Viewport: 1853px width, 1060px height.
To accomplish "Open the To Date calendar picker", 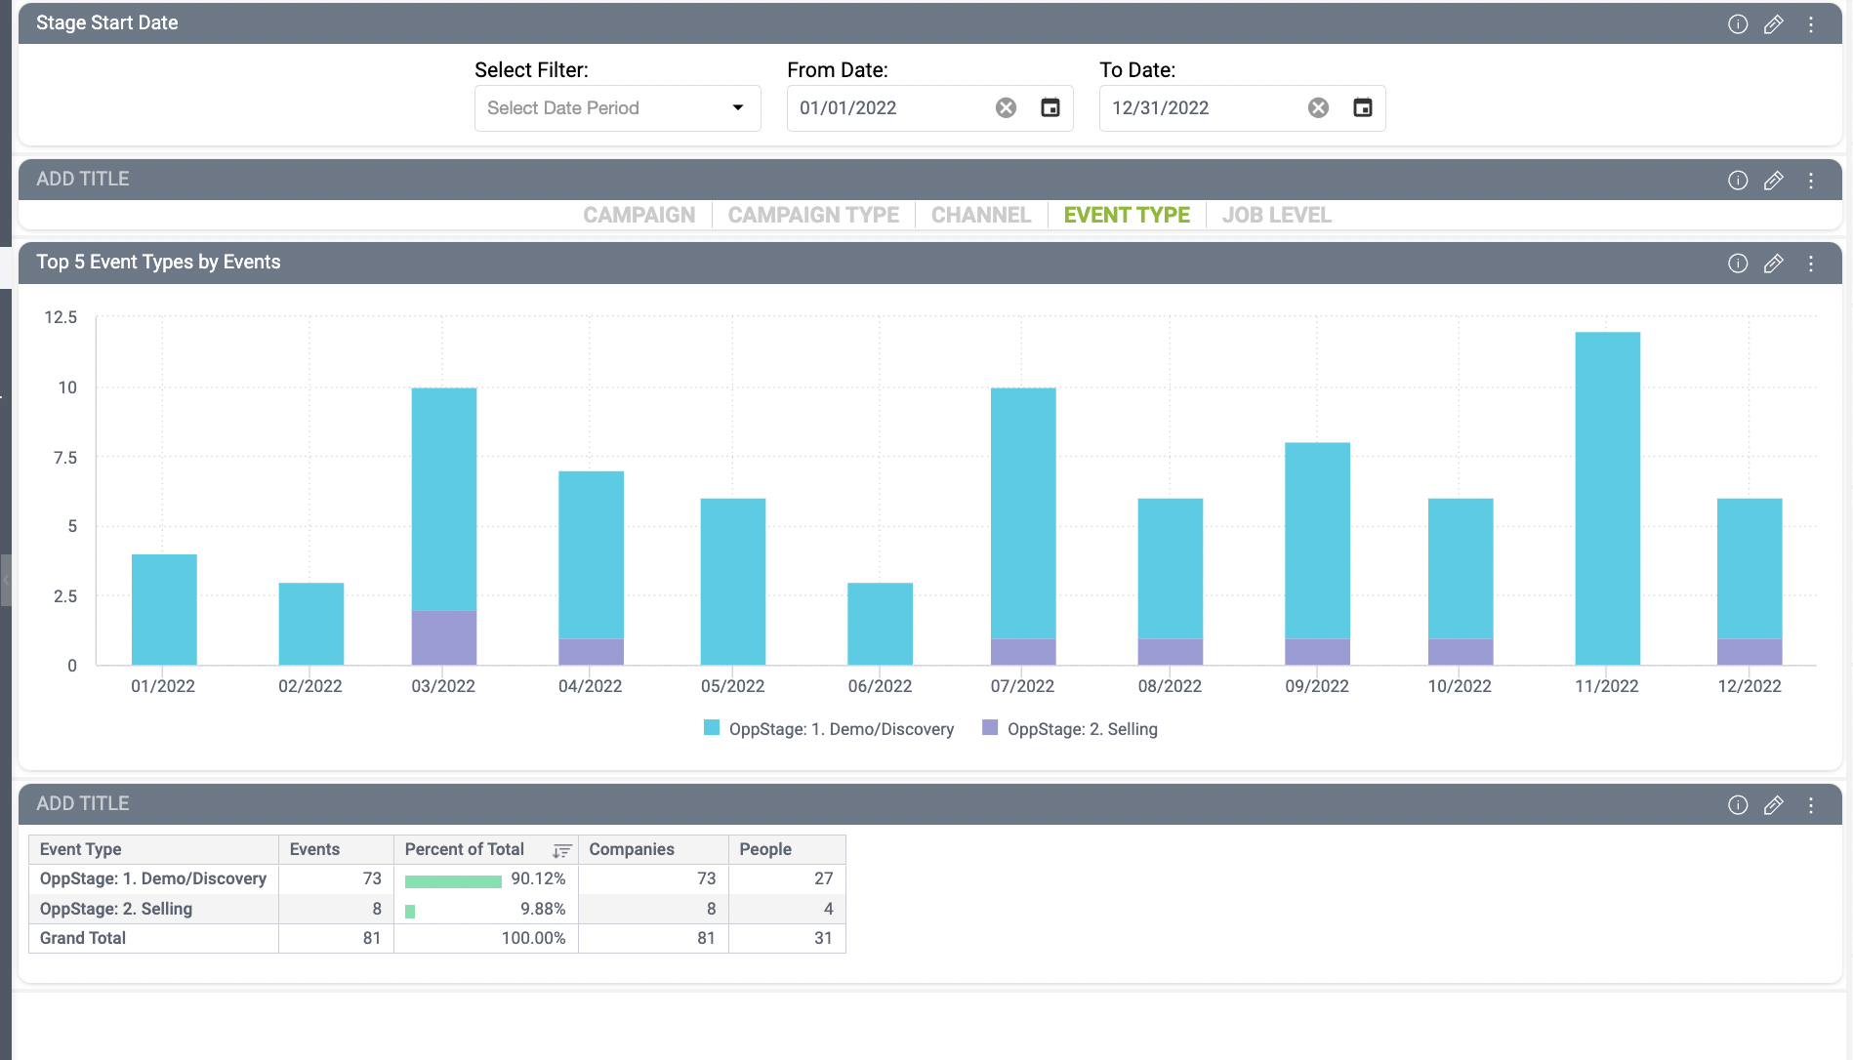I will (x=1363, y=108).
